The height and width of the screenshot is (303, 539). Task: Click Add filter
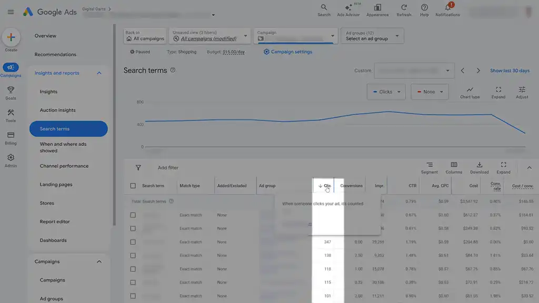point(168,168)
